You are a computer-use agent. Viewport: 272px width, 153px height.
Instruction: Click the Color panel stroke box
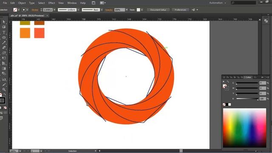pyautogui.click(x=227, y=88)
